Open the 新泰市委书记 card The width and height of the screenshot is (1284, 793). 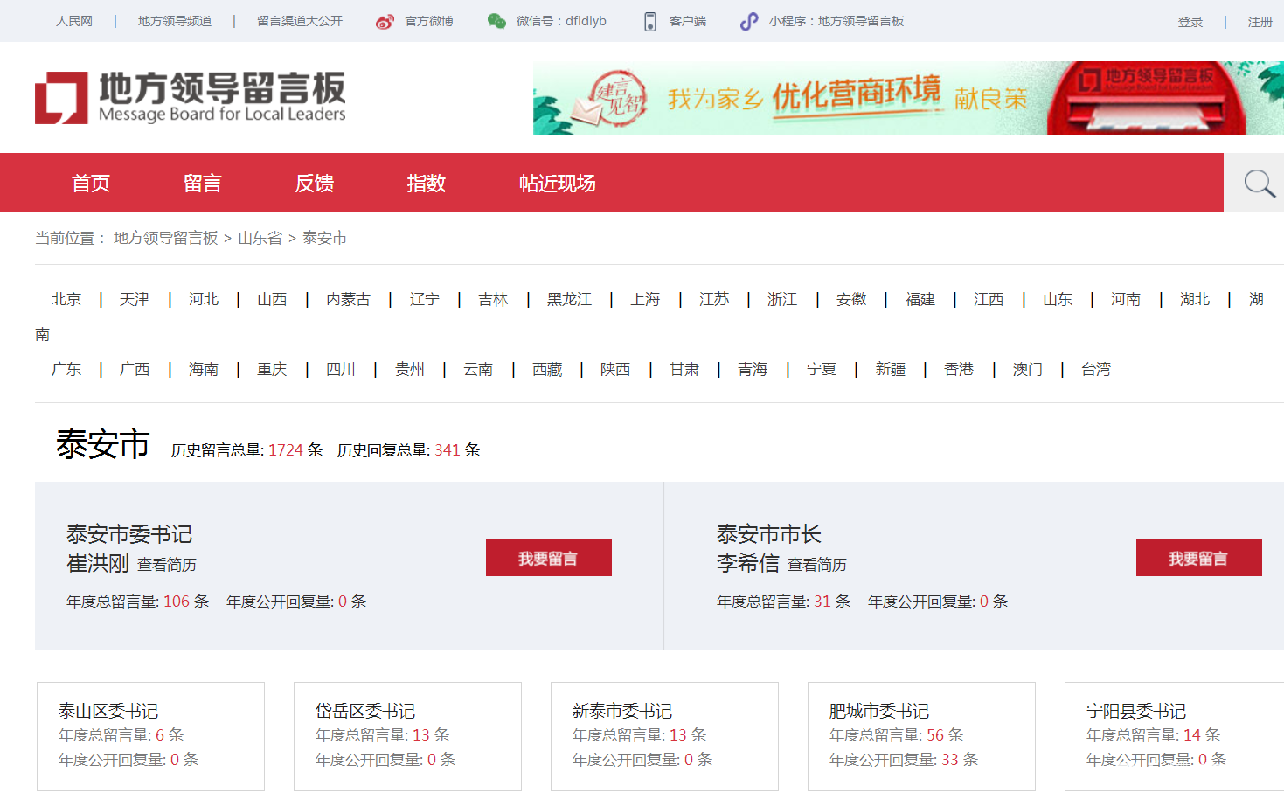(x=664, y=736)
